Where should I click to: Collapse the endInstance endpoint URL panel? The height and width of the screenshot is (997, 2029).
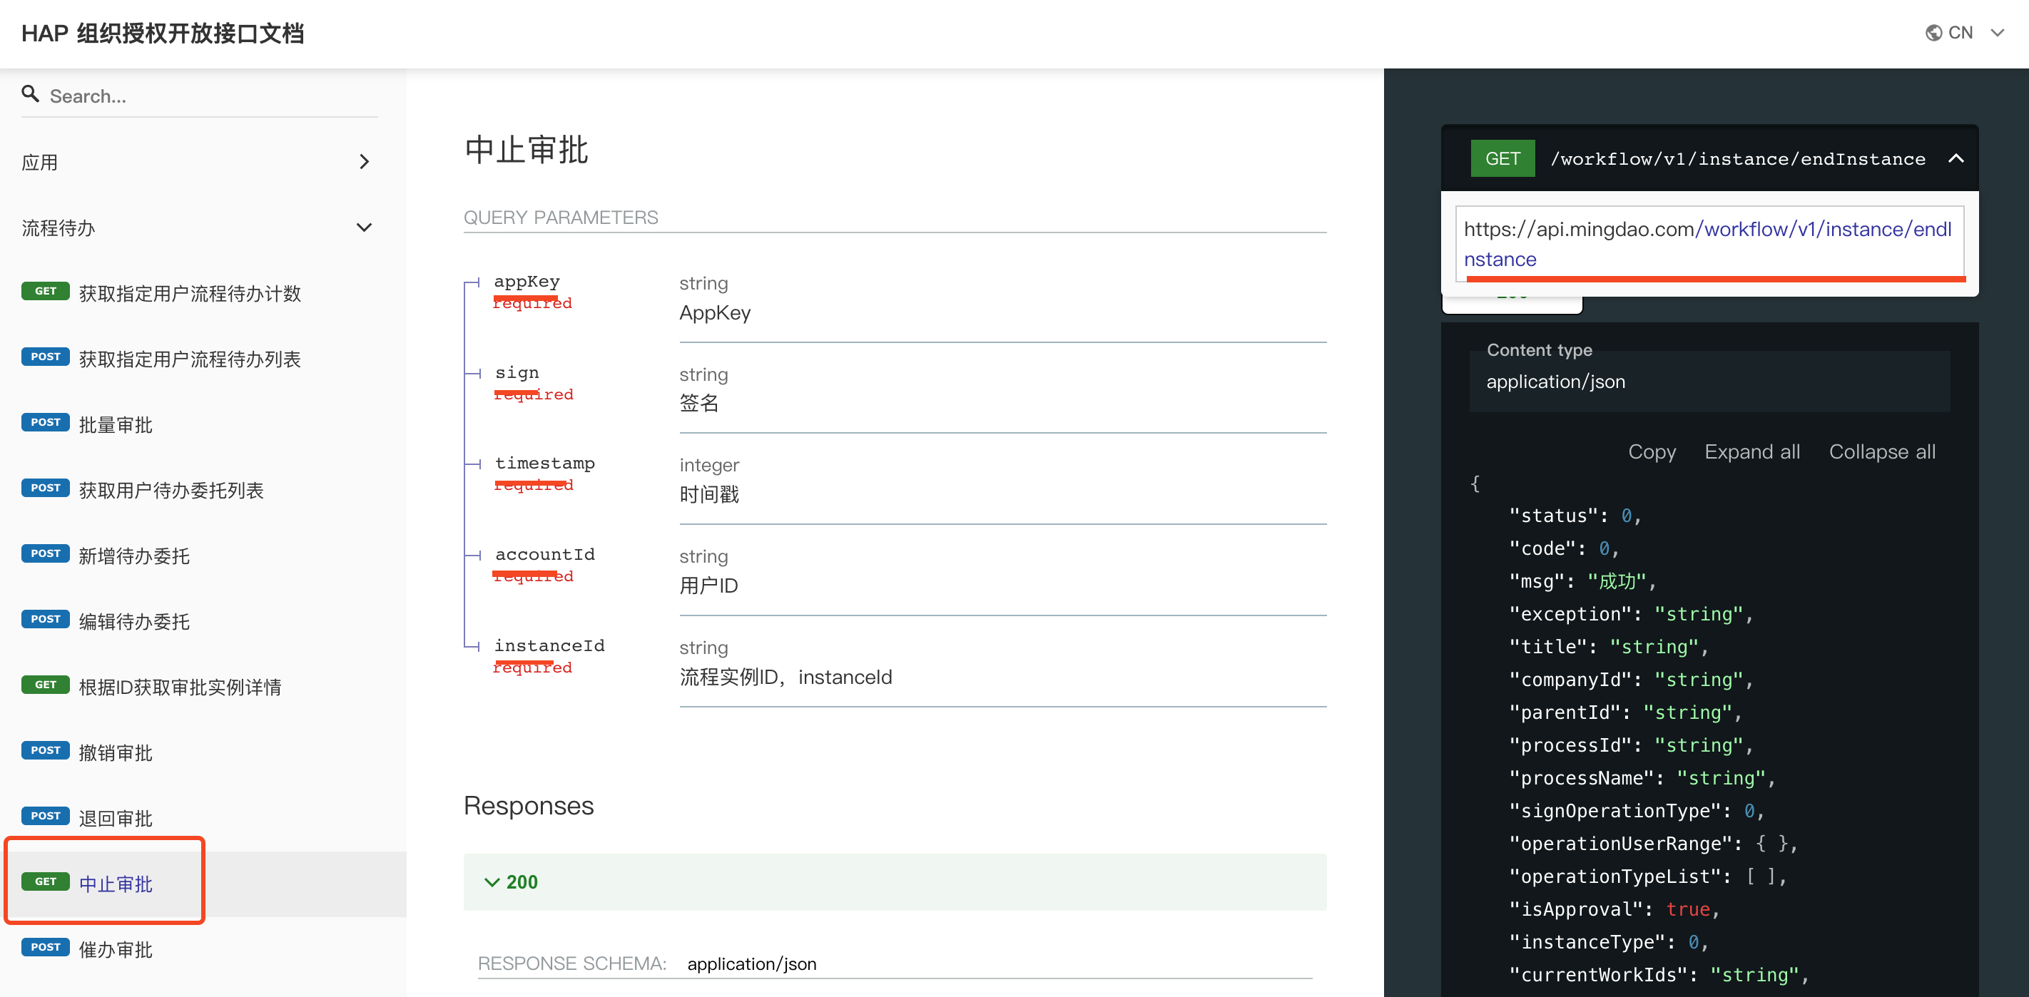(1955, 159)
